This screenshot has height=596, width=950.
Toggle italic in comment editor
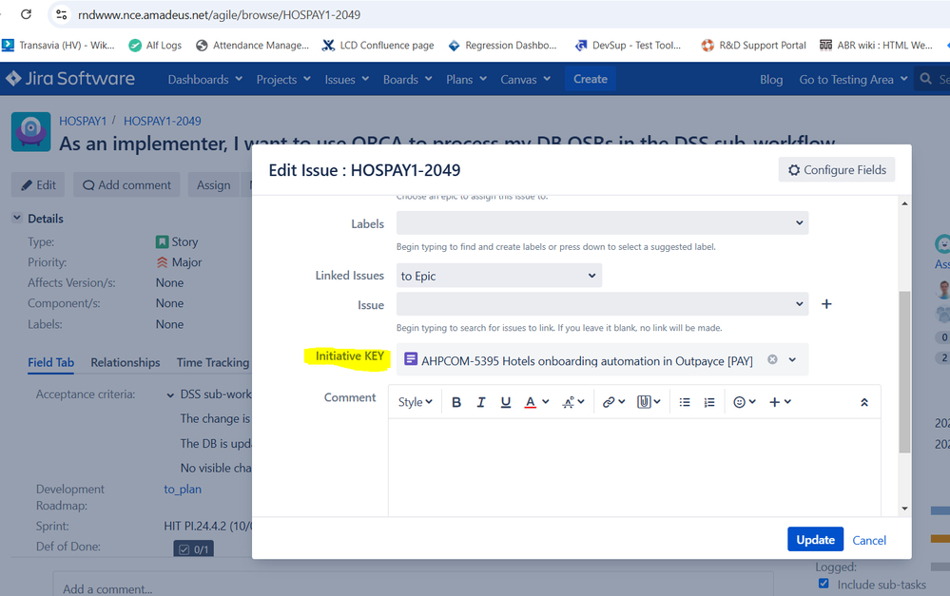480,402
